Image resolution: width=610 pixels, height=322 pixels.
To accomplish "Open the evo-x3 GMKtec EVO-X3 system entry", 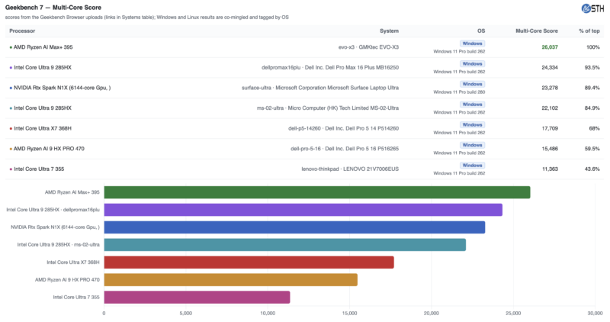I will click(x=368, y=47).
